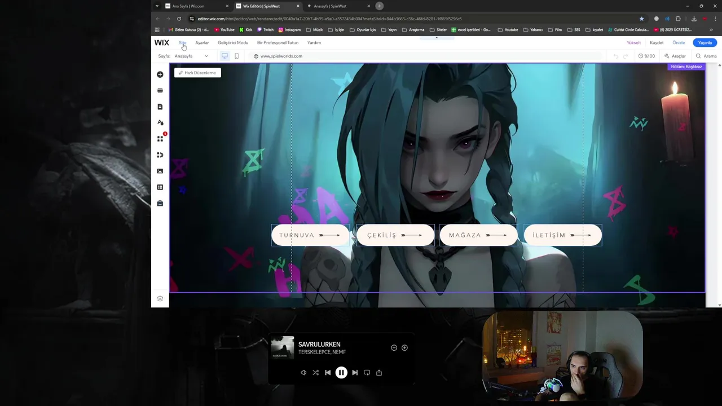Open the Layers icon at sidebar bottom
The height and width of the screenshot is (406, 722).
(x=160, y=299)
